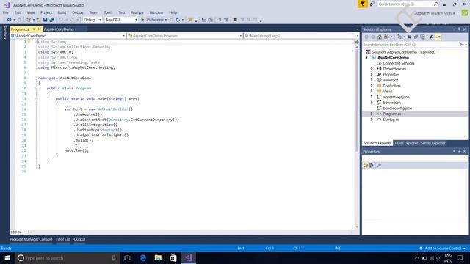
Task: Open the Analyze menu
Action: coord(137,12)
